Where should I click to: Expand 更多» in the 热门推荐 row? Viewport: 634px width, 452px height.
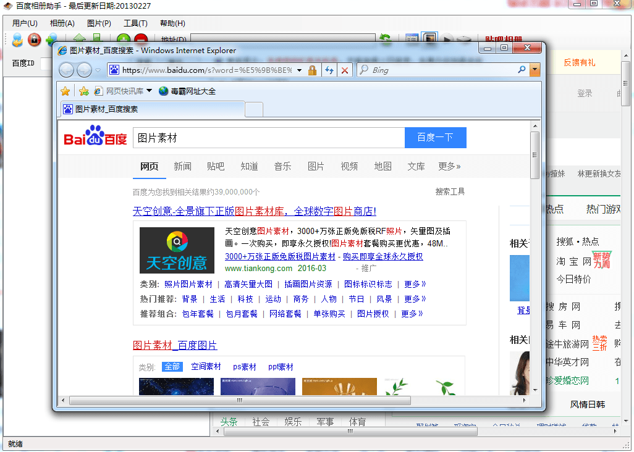pos(415,299)
